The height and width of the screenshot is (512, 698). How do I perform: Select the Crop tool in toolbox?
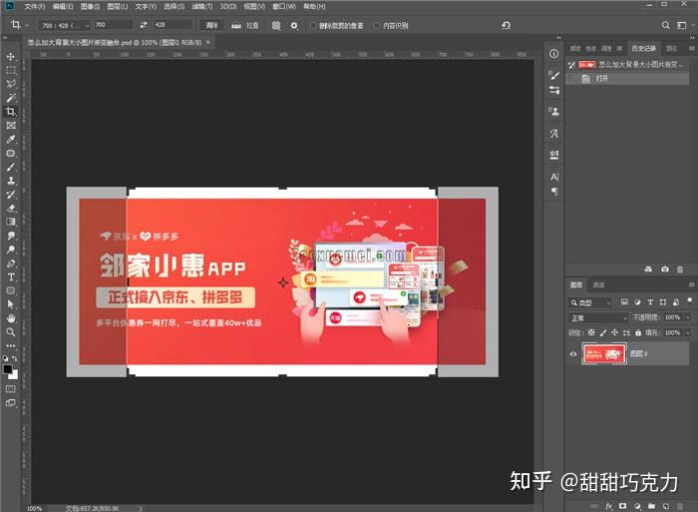click(11, 112)
